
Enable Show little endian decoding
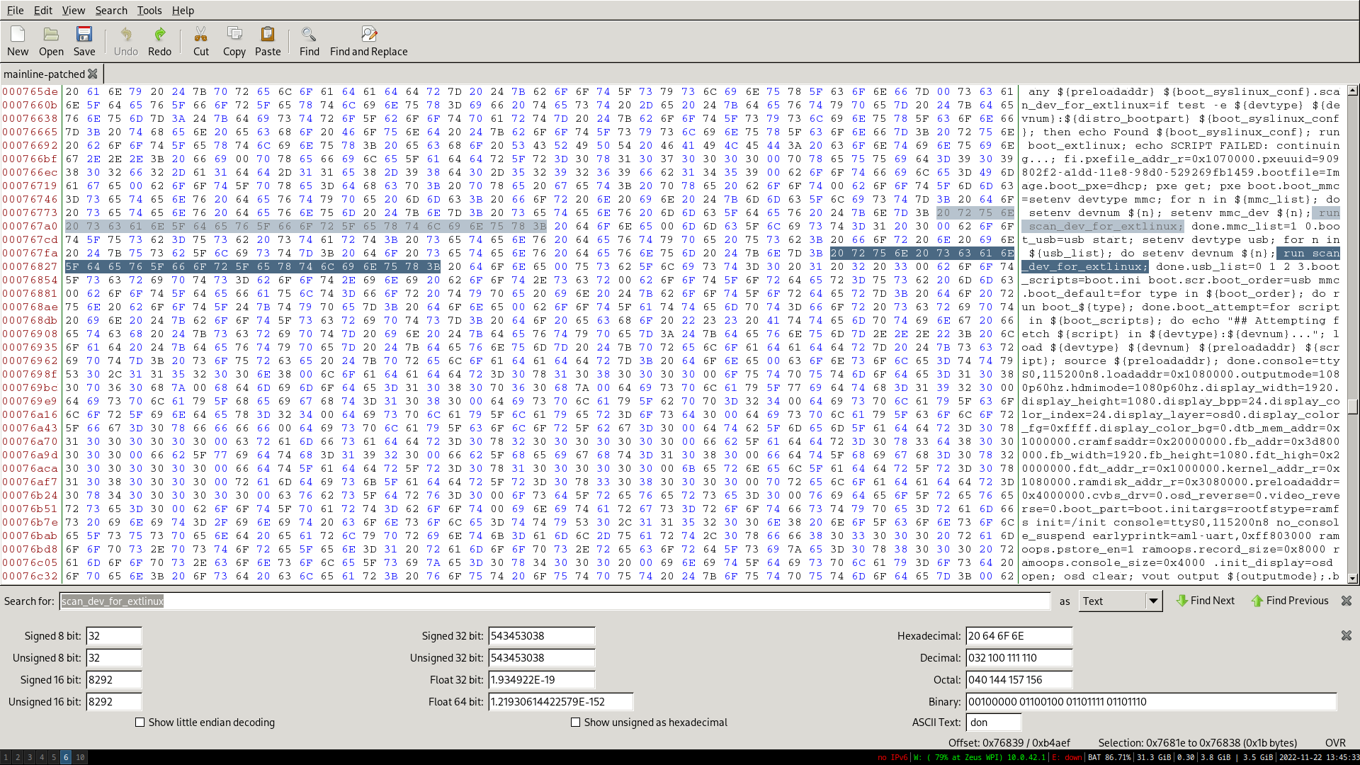pyautogui.click(x=140, y=722)
